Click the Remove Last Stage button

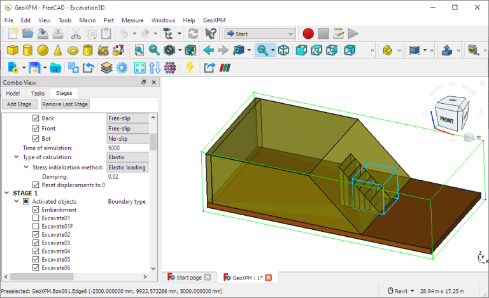66,104
